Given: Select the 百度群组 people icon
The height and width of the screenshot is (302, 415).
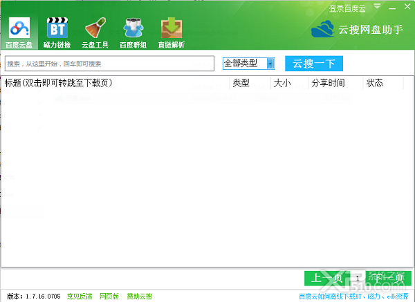Looking at the screenshot, I should tap(133, 32).
